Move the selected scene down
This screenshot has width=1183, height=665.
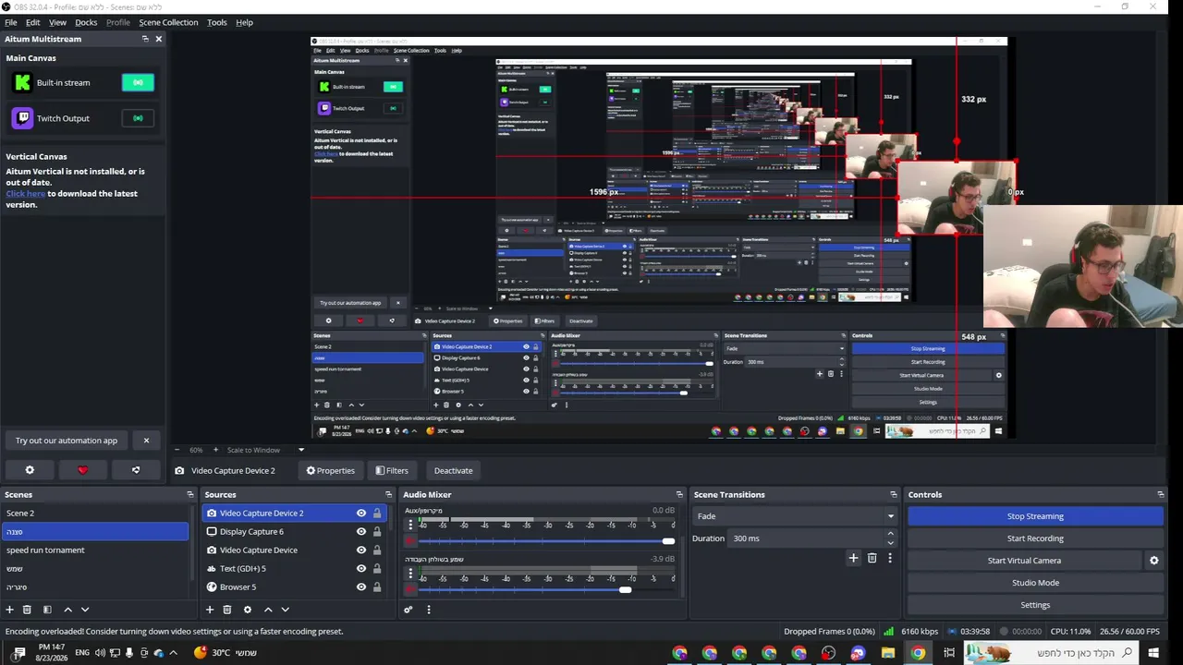coord(85,610)
